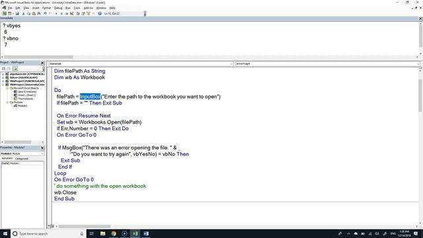Click the blue Help question mark icon
Viewport: 423px width, 238px height.
click(x=100, y=13)
